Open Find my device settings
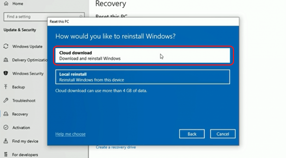 click(25, 141)
